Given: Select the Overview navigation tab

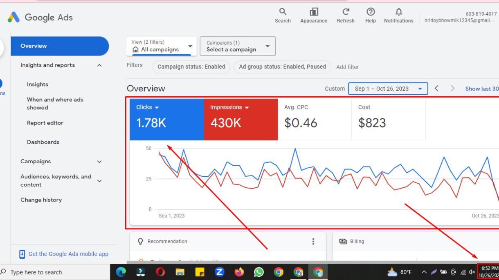Looking at the screenshot, I should pos(60,46).
